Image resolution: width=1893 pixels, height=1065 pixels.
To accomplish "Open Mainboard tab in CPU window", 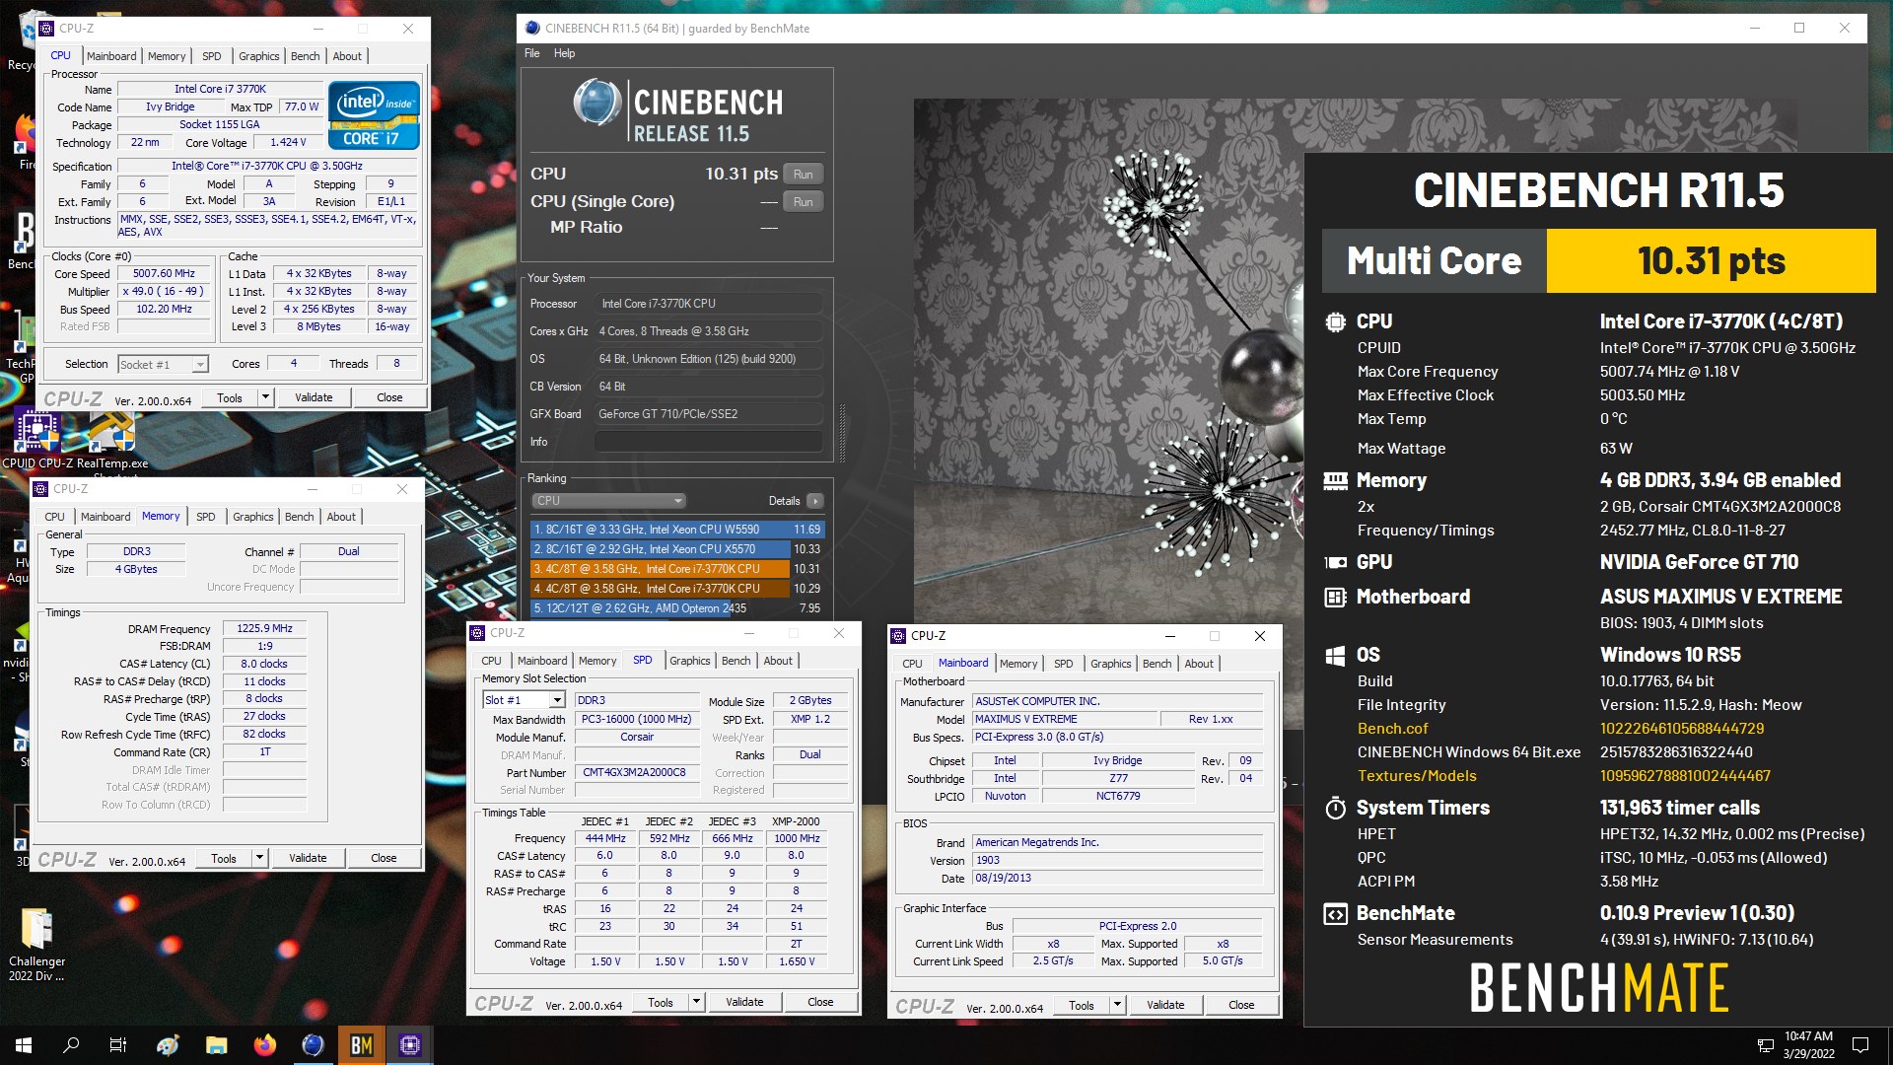I will tap(111, 56).
